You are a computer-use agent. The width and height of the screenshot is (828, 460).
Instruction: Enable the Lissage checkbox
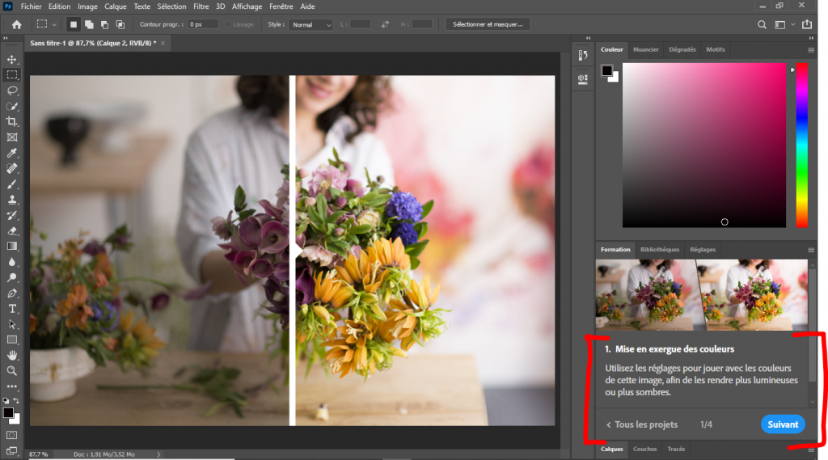(x=226, y=25)
